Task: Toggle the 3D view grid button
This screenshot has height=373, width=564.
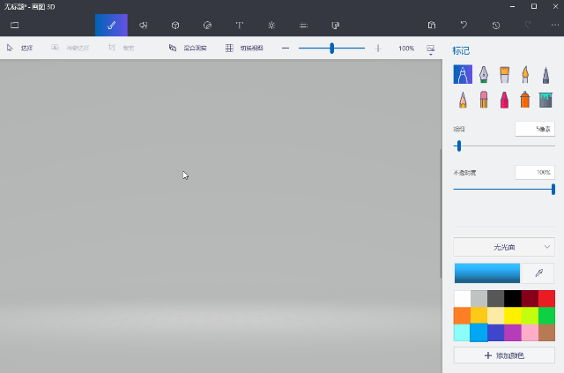Action: (x=244, y=48)
